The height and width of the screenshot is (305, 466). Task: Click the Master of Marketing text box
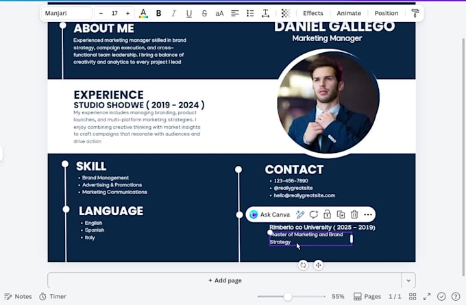[x=310, y=239]
